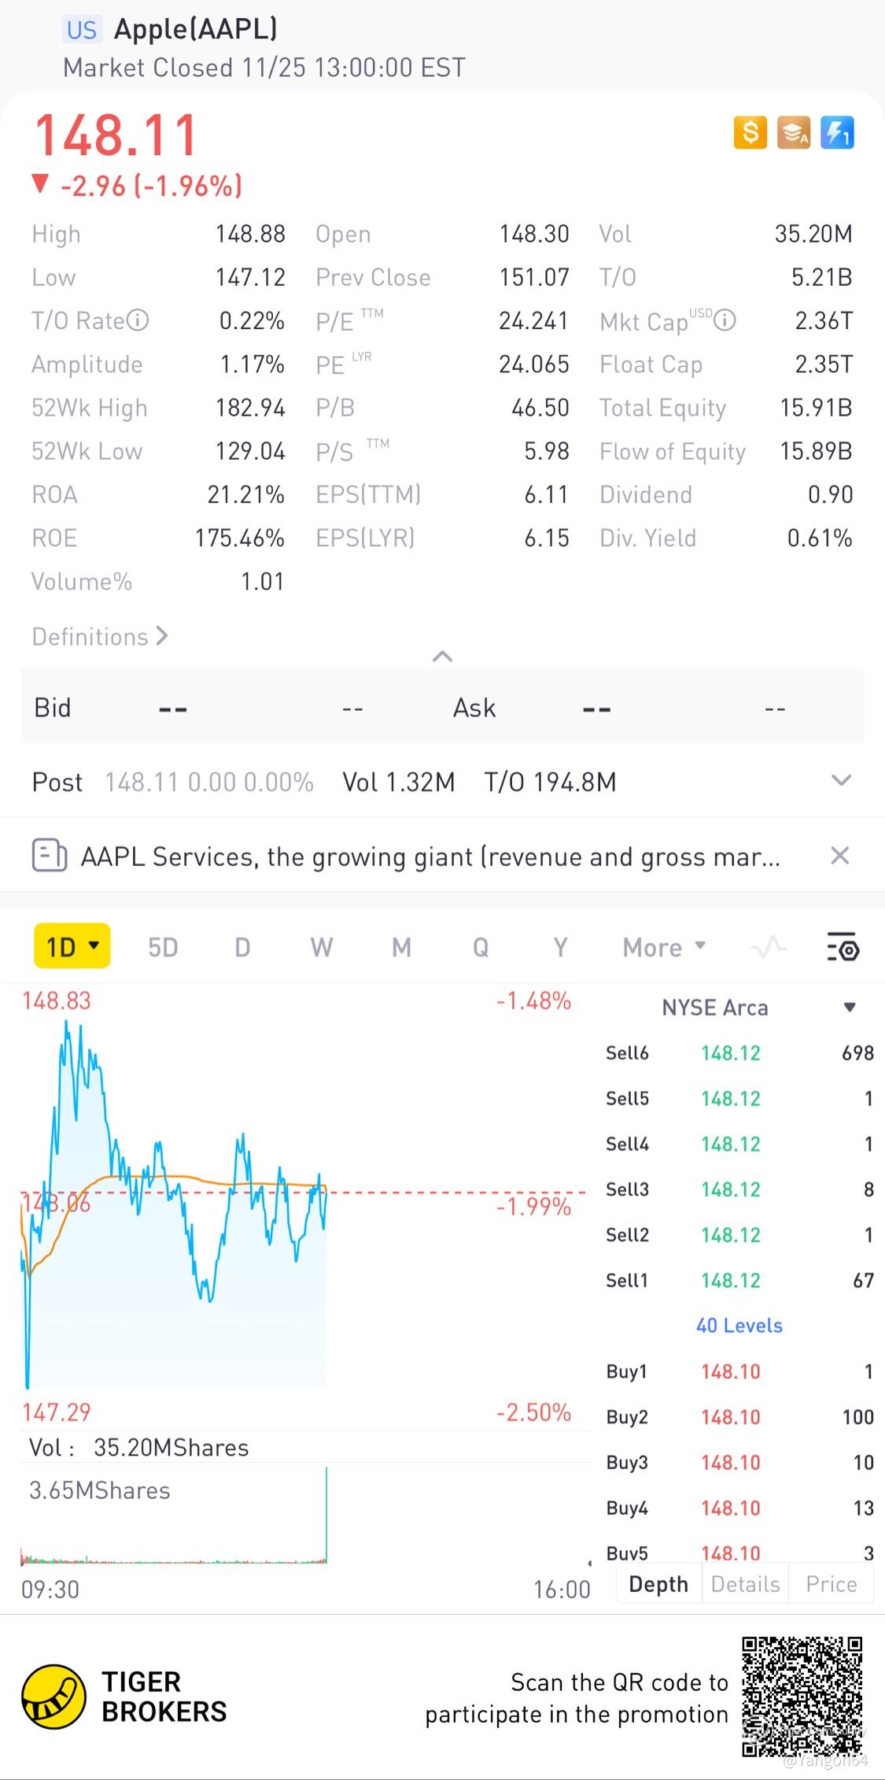Tap the orange dollar sign icon
This screenshot has height=1780, width=885.
click(x=750, y=132)
